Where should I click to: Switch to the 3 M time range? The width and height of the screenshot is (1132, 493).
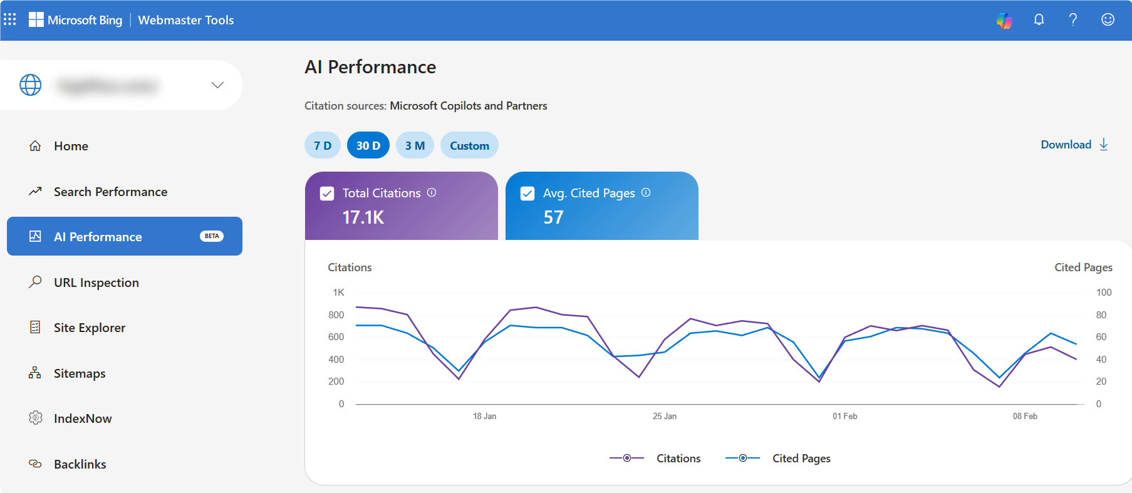pyautogui.click(x=415, y=145)
